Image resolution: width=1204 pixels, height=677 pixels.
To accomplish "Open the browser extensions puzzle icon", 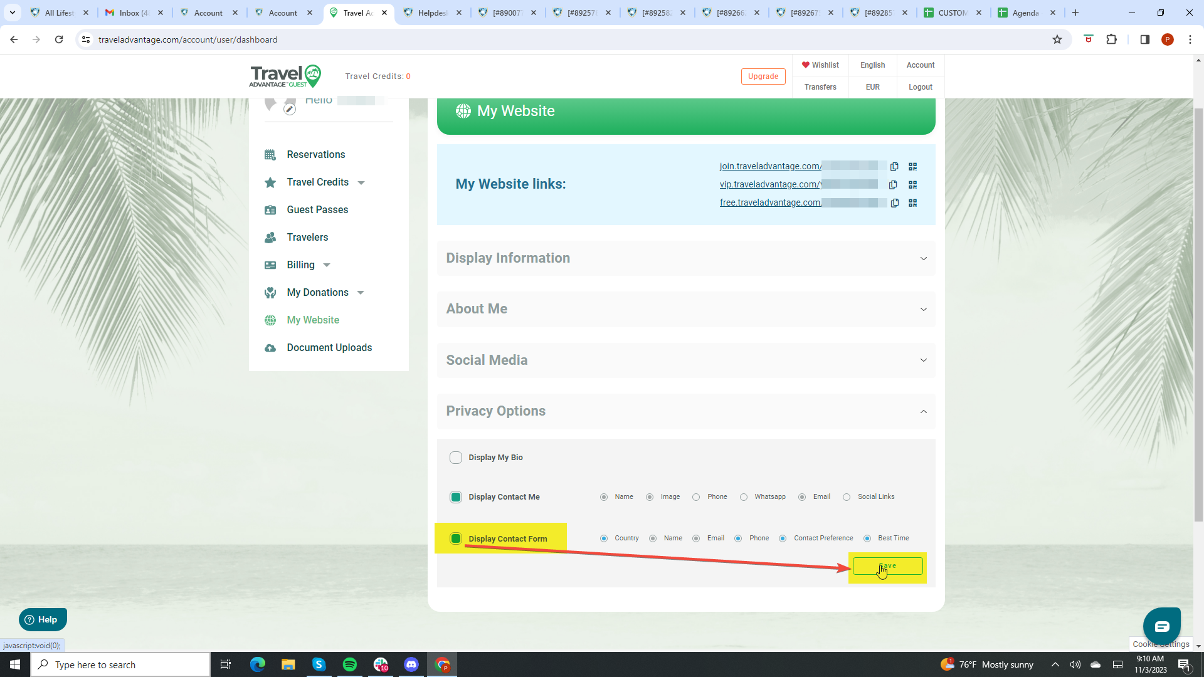I will (x=1111, y=39).
